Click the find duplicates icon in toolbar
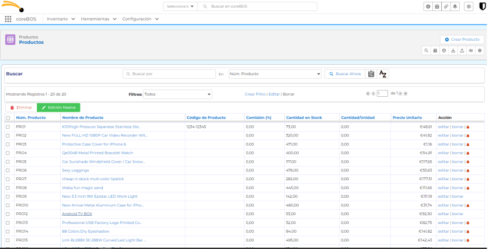 pyautogui.click(x=471, y=51)
